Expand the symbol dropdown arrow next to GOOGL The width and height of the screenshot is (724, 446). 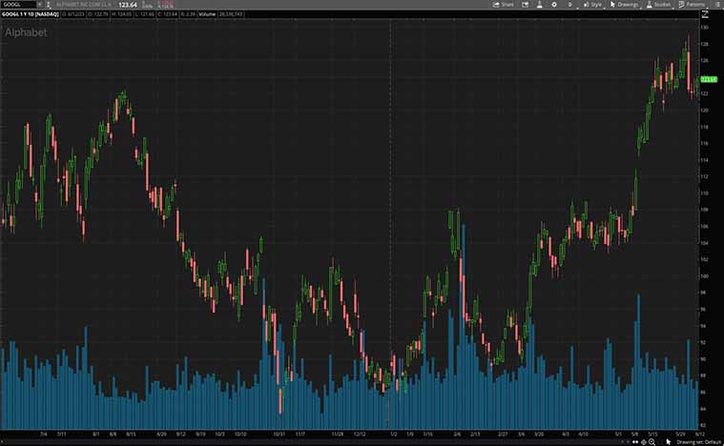click(x=39, y=5)
